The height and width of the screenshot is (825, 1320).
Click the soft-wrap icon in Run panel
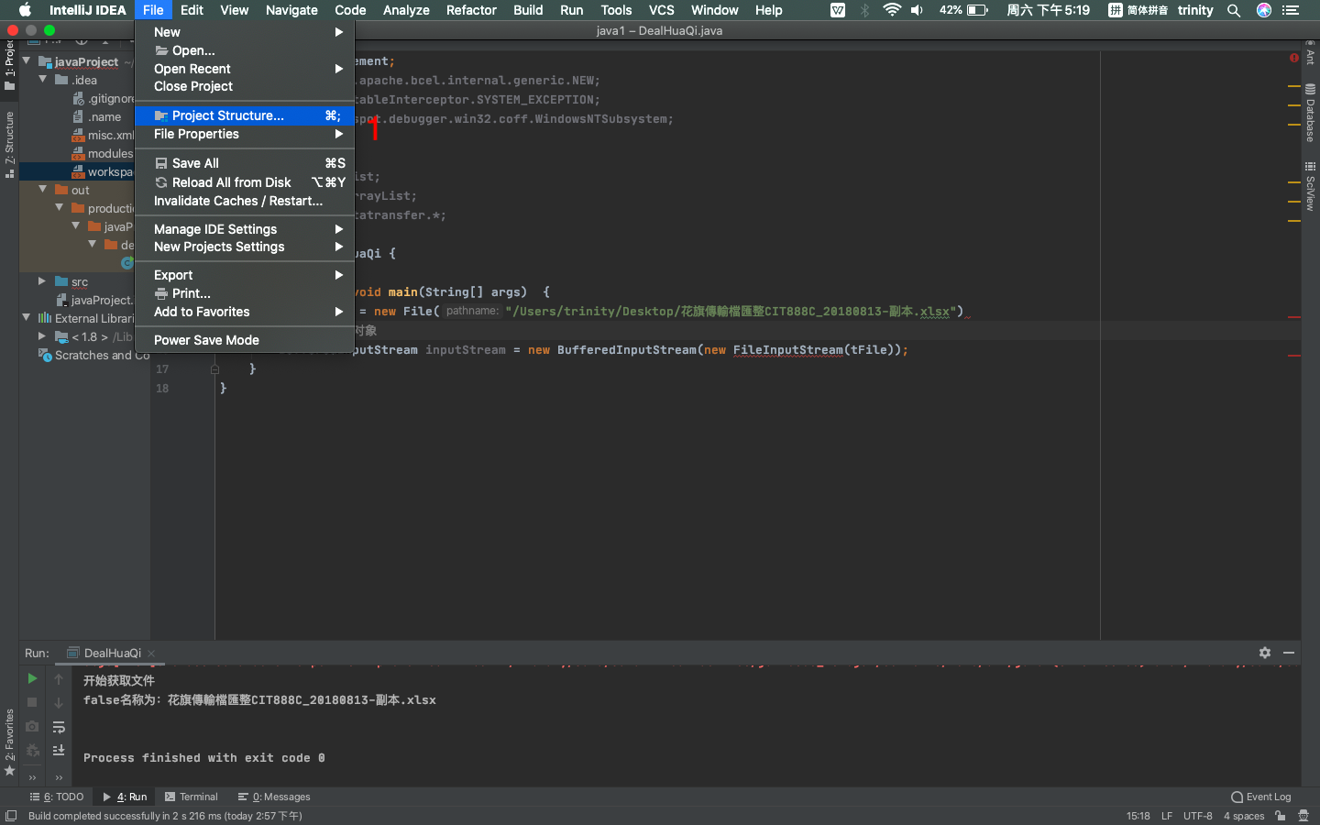tap(58, 726)
